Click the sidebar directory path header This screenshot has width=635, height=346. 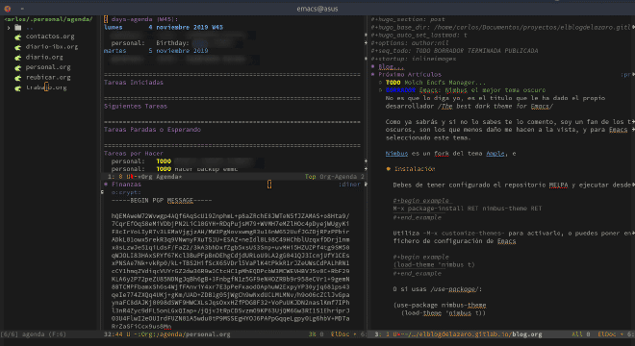pos(49,19)
